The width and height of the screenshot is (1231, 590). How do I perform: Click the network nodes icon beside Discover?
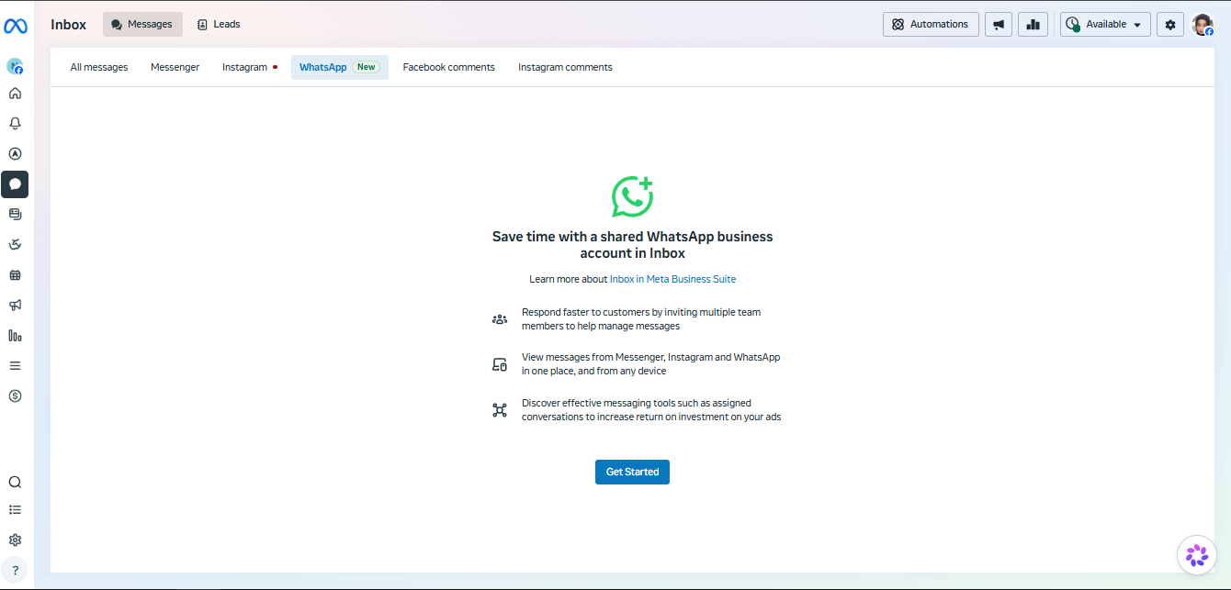(500, 410)
